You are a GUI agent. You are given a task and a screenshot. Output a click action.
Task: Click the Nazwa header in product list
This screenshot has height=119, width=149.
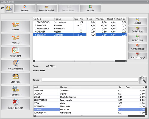(x=89, y=87)
